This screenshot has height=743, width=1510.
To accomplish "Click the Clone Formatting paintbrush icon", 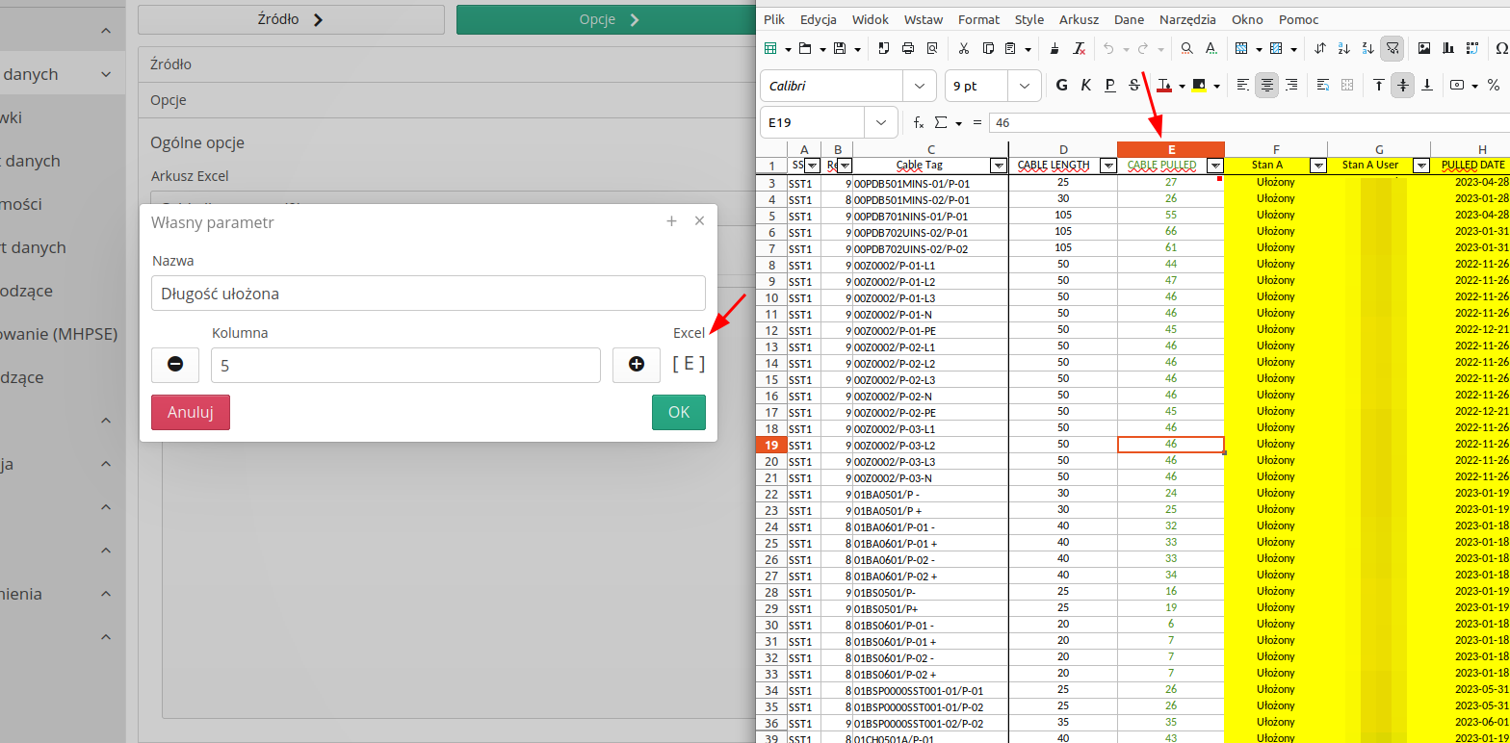I will (1055, 48).
